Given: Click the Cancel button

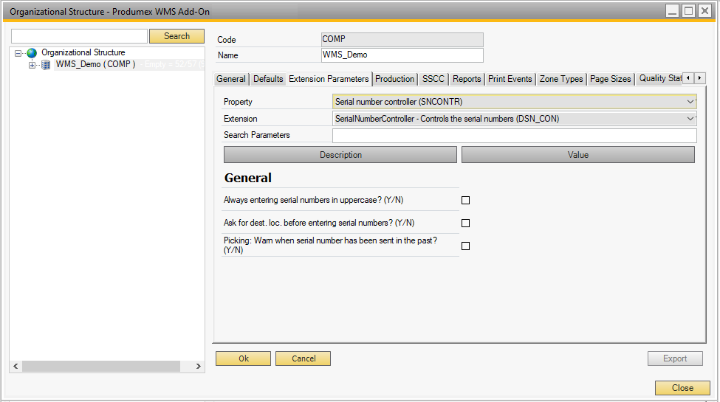Looking at the screenshot, I should click(303, 358).
